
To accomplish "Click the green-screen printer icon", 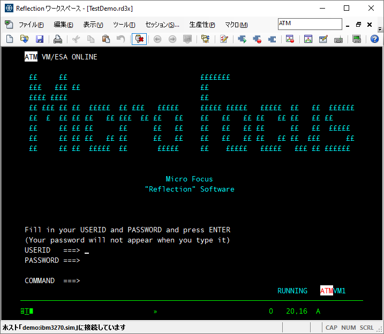I will (357, 39).
